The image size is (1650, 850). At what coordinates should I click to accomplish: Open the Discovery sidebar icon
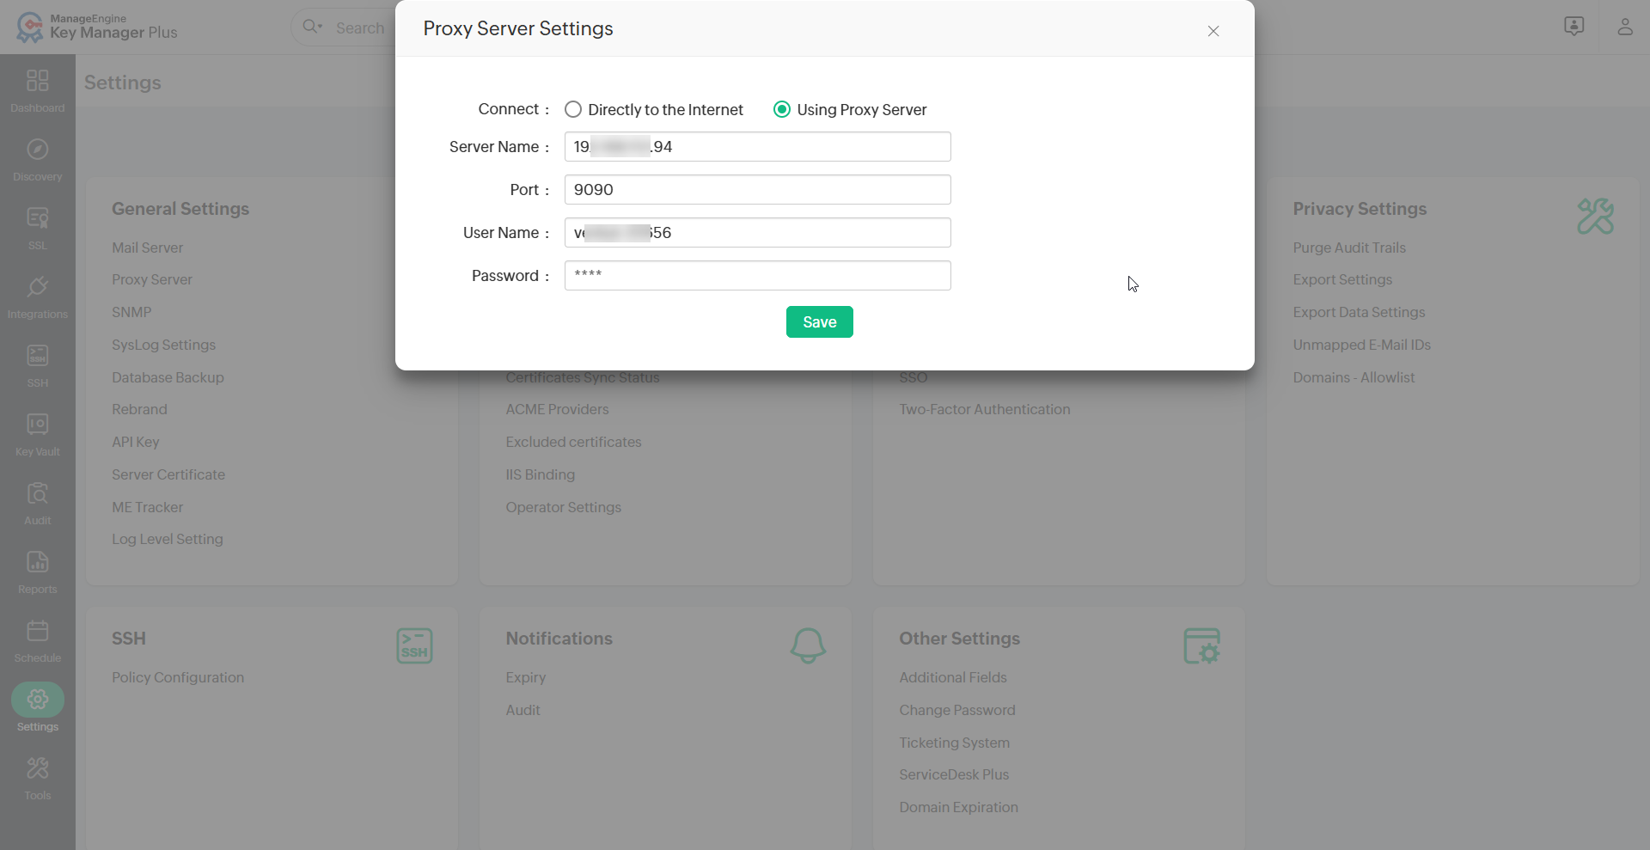tap(37, 158)
